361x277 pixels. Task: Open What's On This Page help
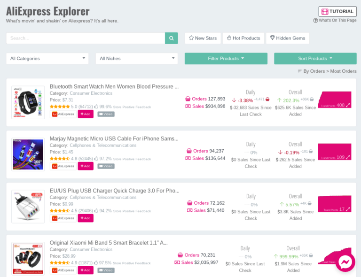click(x=335, y=21)
